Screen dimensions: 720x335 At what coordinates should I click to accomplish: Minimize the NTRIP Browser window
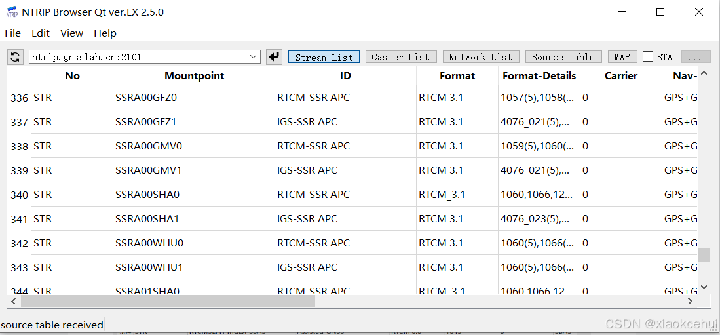point(621,12)
